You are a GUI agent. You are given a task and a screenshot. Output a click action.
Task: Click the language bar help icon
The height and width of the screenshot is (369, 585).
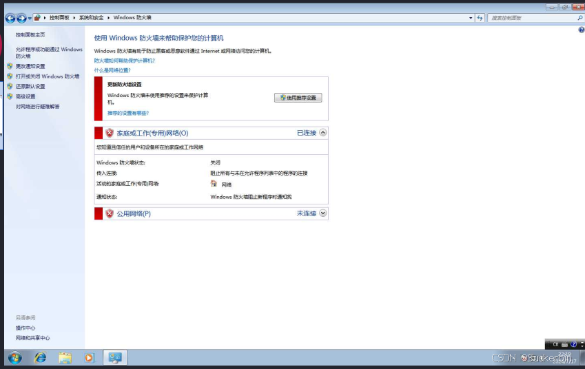(574, 344)
